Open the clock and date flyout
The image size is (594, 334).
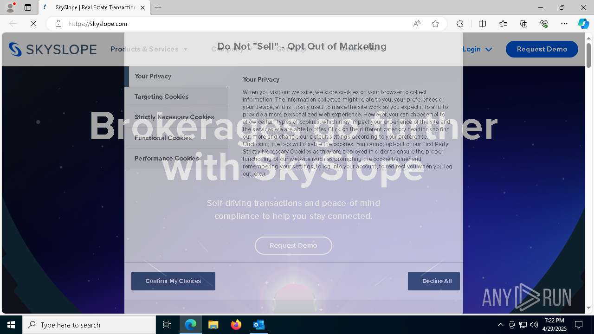(555, 325)
